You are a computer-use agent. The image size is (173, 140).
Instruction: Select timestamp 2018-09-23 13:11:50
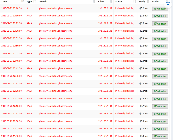click(x=11, y=23)
